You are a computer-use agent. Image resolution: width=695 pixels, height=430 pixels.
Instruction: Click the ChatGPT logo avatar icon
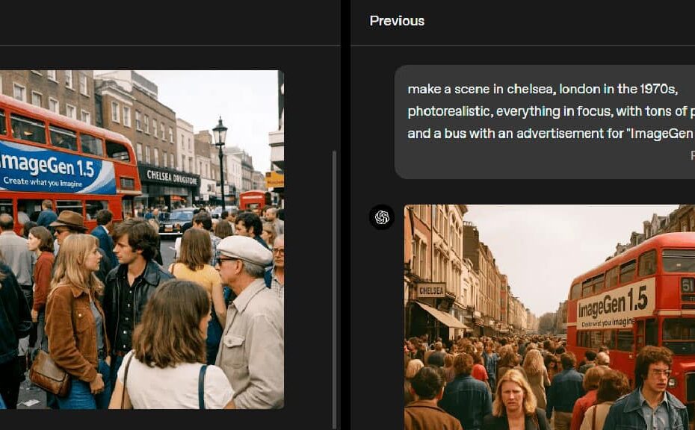[x=382, y=217]
